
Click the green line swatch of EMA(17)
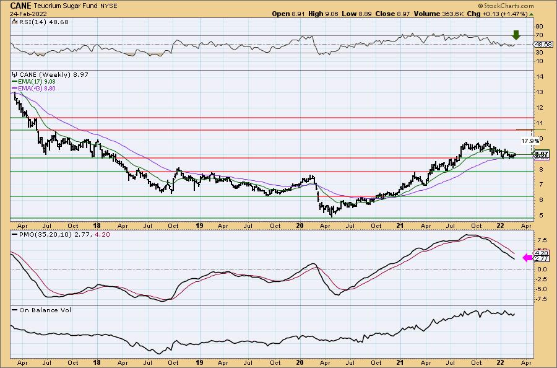15,82
